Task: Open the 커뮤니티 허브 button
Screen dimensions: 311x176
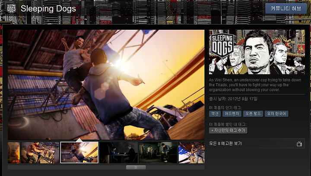Action: 286,8
